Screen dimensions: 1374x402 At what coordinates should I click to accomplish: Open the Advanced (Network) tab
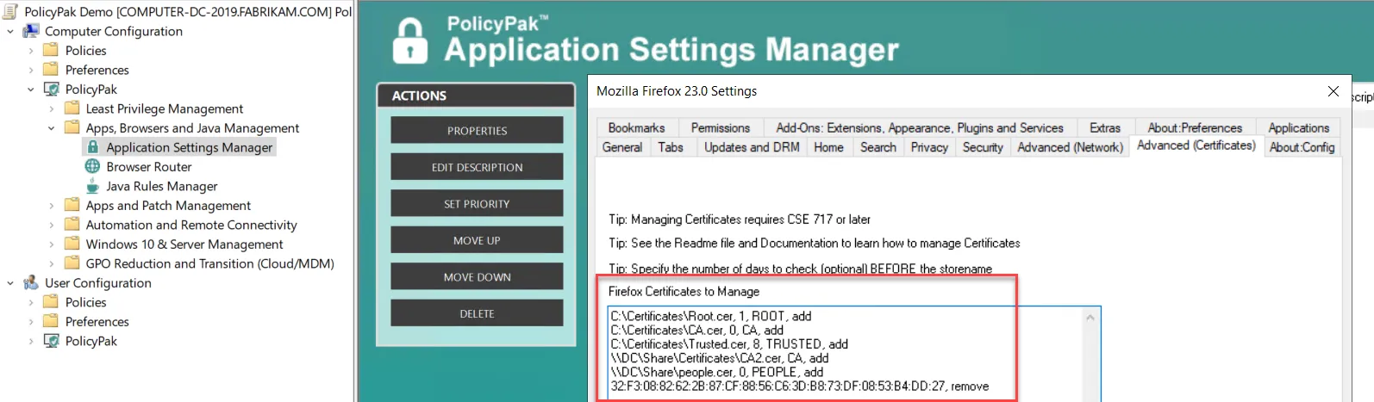(1070, 147)
